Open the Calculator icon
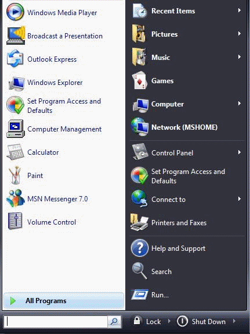The width and height of the screenshot is (250, 334). (15, 152)
